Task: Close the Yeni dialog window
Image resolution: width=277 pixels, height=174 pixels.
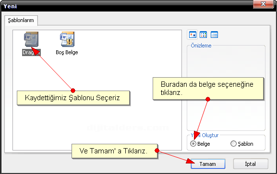Action: tap(263, 4)
